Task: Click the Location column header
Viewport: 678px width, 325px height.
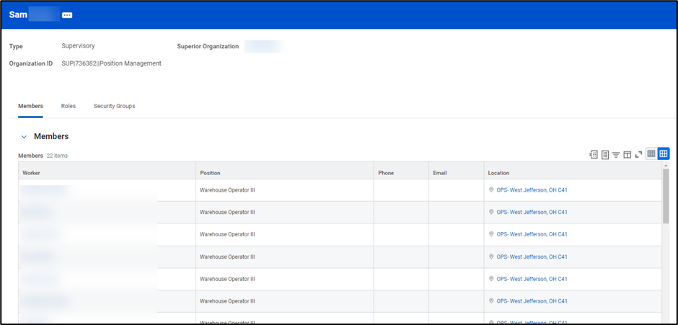Action: (498, 173)
